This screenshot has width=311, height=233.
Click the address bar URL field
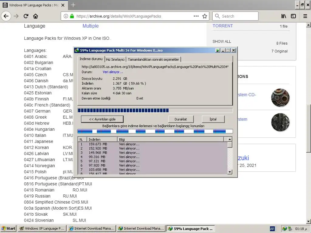click(135, 16)
